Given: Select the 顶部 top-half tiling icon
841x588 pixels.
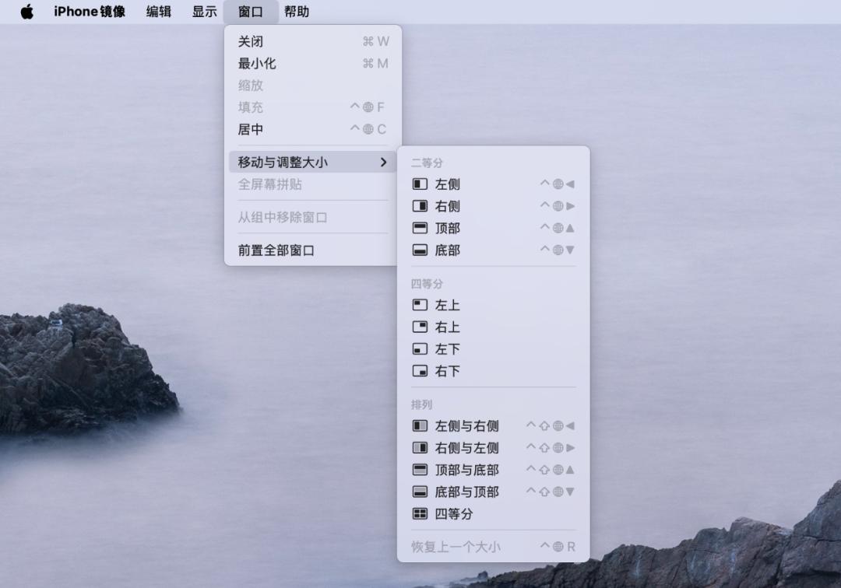Looking at the screenshot, I should [x=419, y=228].
